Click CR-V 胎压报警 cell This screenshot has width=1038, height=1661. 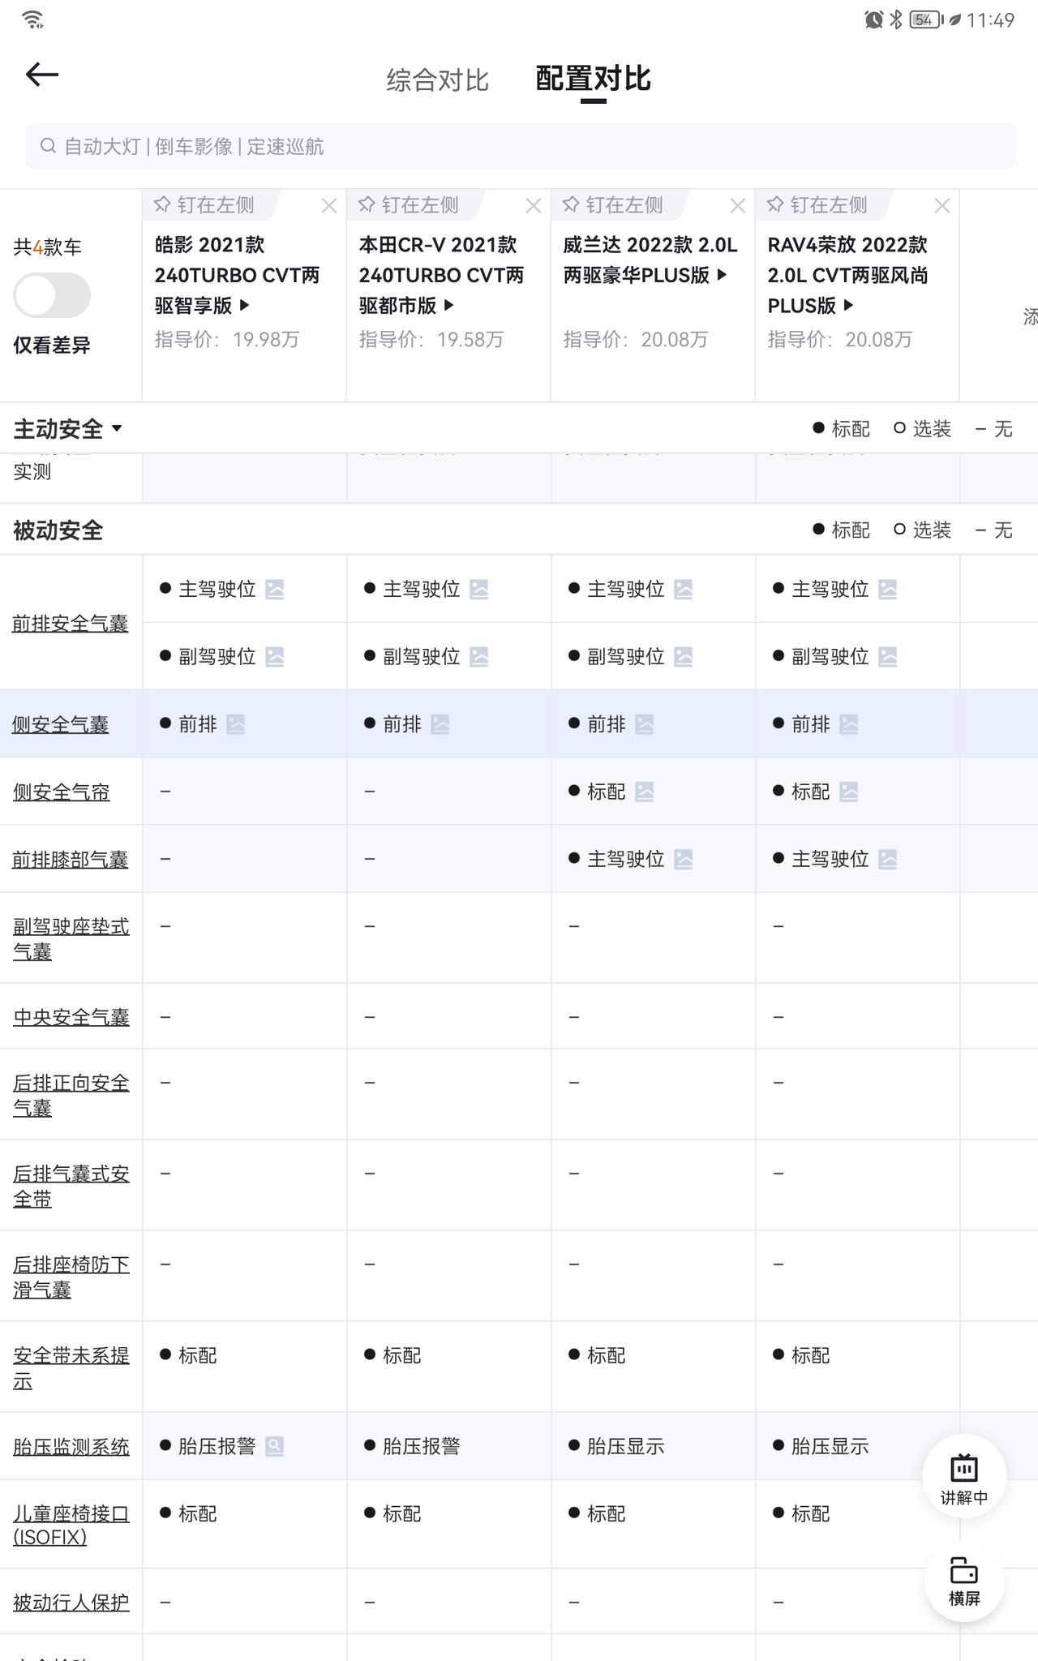(448, 1446)
